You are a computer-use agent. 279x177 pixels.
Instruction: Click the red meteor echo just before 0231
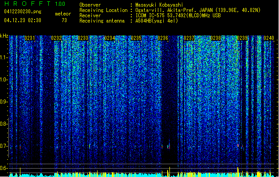coord(20,147)
